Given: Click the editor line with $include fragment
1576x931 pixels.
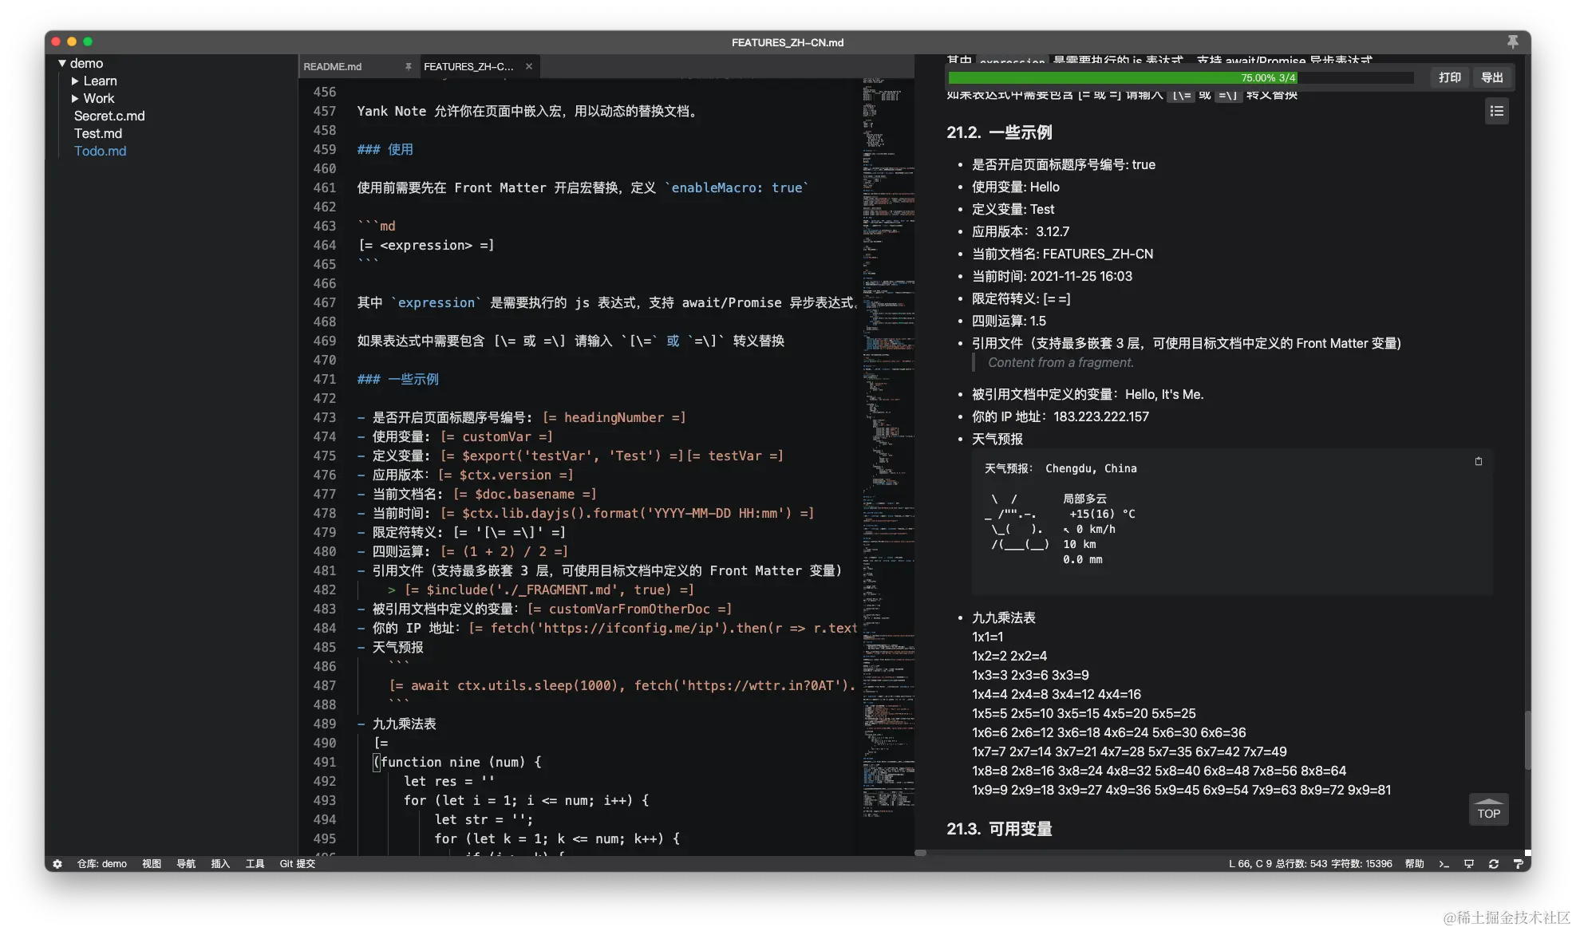Looking at the screenshot, I should 541,590.
